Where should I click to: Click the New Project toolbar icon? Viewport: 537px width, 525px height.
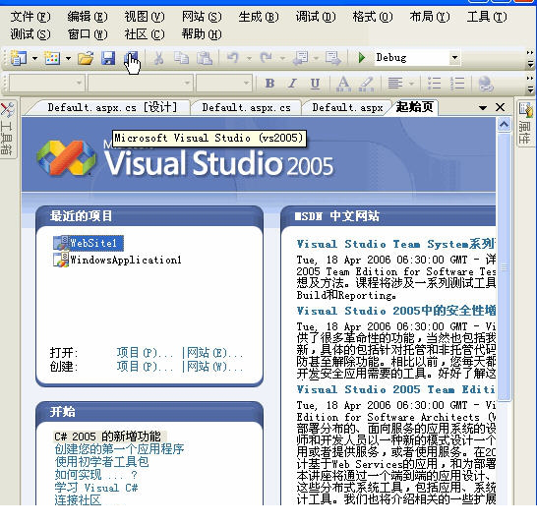click(x=18, y=58)
